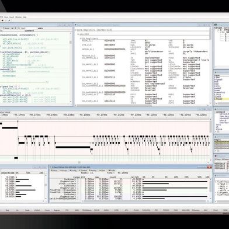Click the long black bar in the timeline chart
Screen dimensions: 229x229
click(73, 147)
